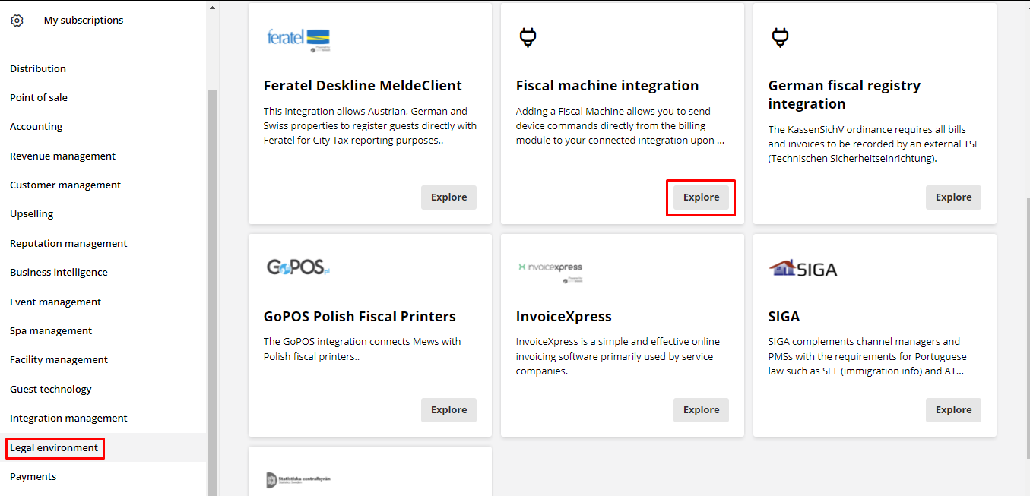Click the GoPOS Polish Fiscal Printers title

click(x=360, y=317)
